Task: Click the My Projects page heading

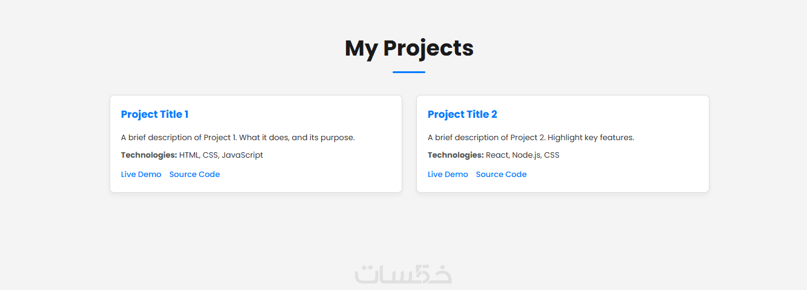Action: point(409,48)
